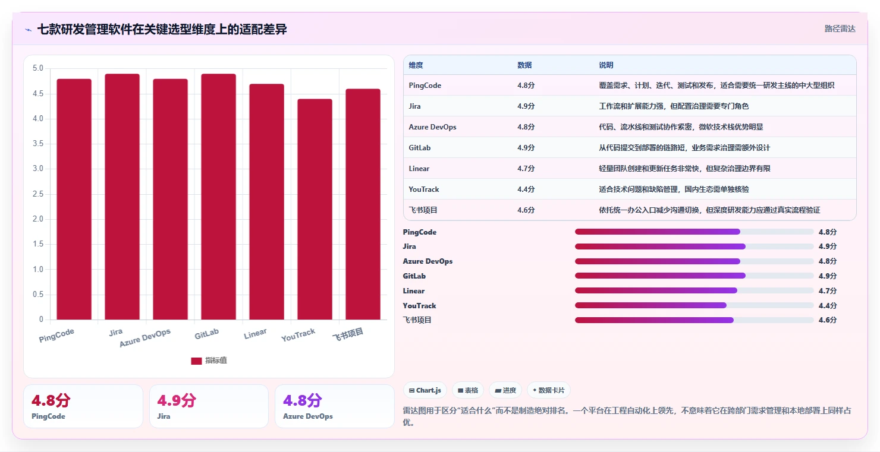Click the Azure DevOps progress bar
This screenshot has height=452, width=880.
694,261
